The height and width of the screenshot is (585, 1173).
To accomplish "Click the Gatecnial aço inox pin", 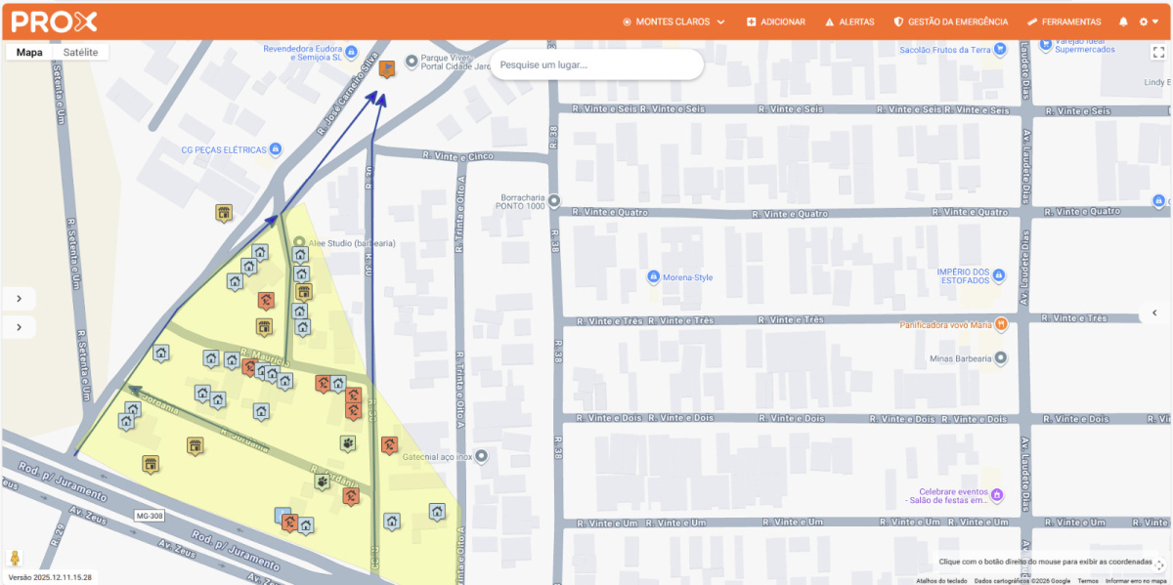I will click(481, 456).
